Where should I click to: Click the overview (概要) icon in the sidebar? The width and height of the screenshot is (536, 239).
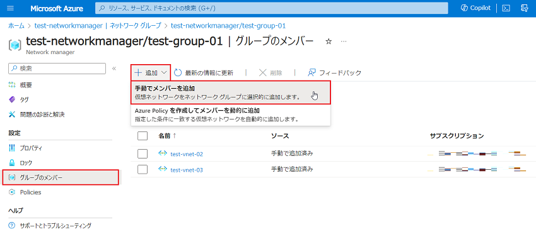(x=12, y=85)
